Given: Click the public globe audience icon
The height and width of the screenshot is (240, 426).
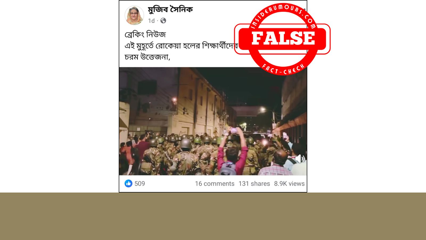Looking at the screenshot, I should click(163, 21).
